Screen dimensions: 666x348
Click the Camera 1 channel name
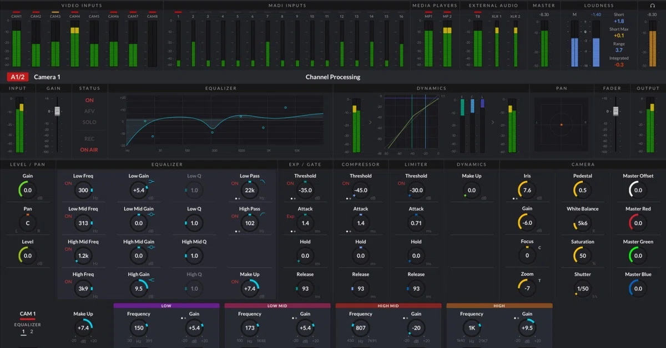tap(47, 77)
